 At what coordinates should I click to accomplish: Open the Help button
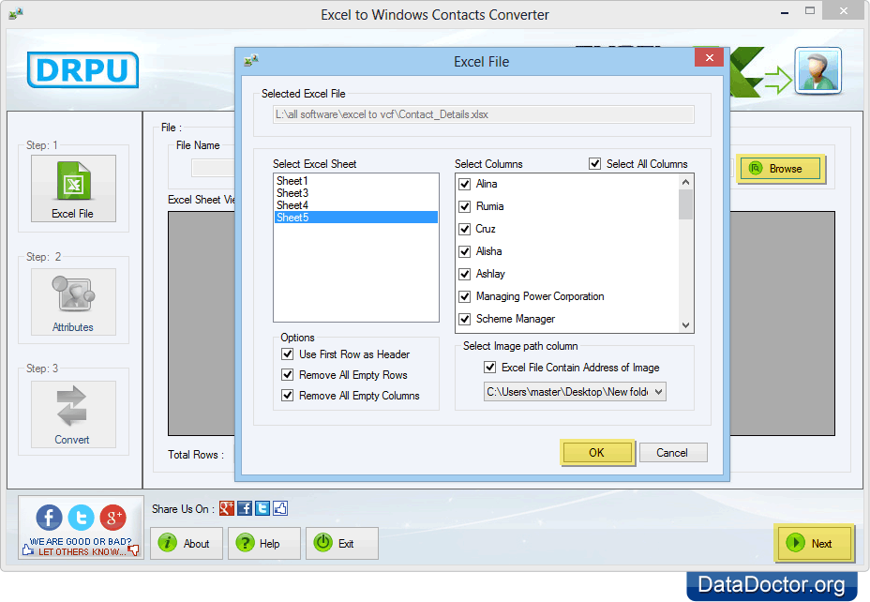pos(264,543)
